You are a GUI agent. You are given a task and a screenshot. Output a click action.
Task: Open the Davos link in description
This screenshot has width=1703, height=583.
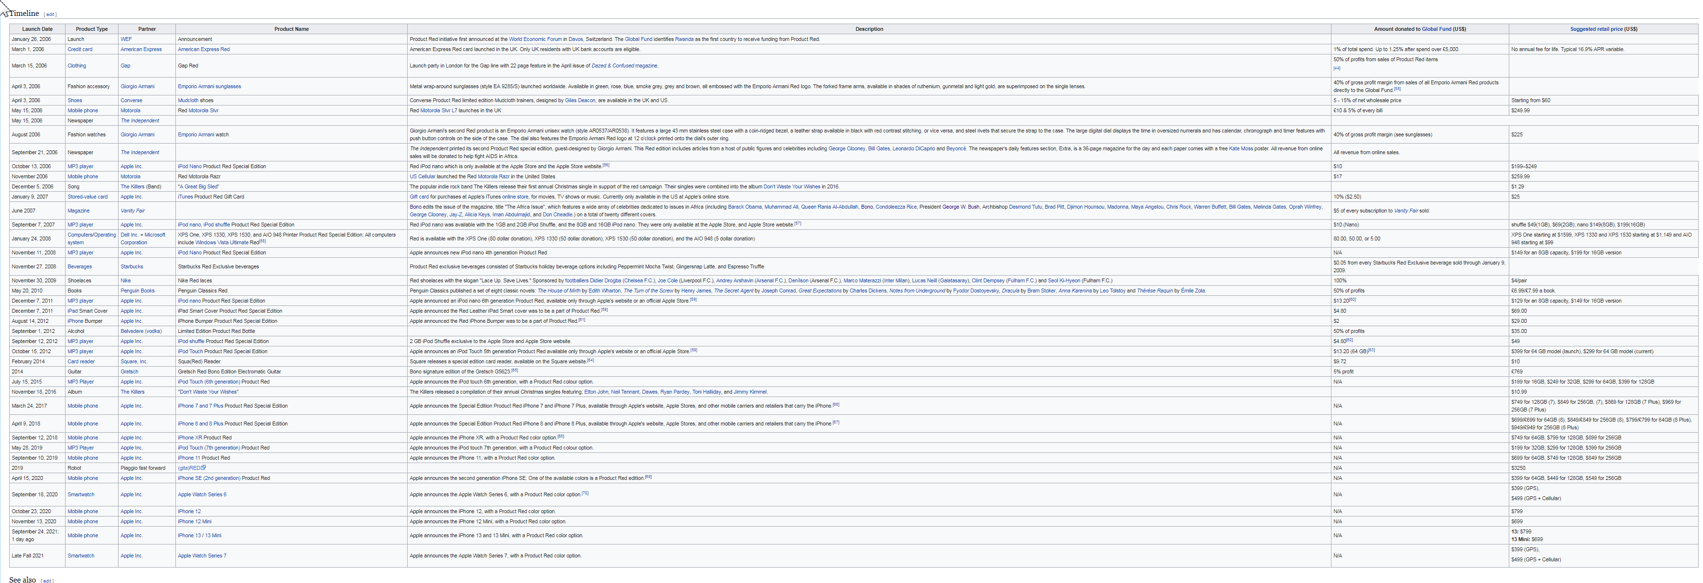coord(575,39)
